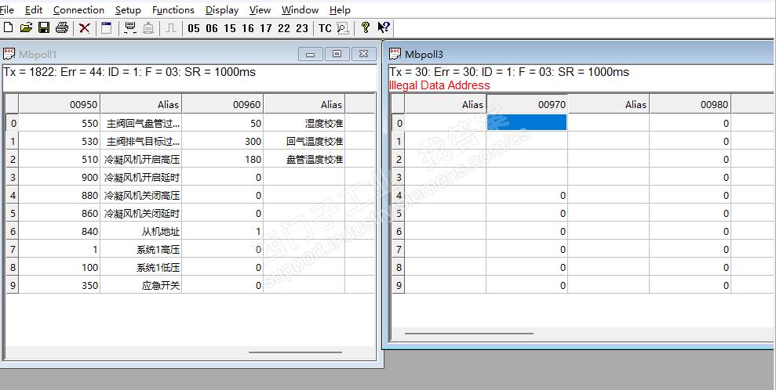Select the cell with value 530

(x=60, y=141)
